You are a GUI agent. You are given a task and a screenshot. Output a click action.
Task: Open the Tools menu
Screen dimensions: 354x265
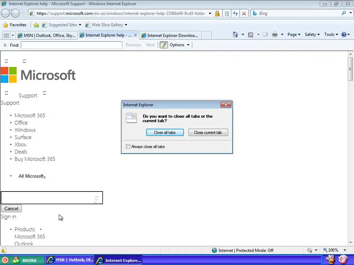point(331,35)
